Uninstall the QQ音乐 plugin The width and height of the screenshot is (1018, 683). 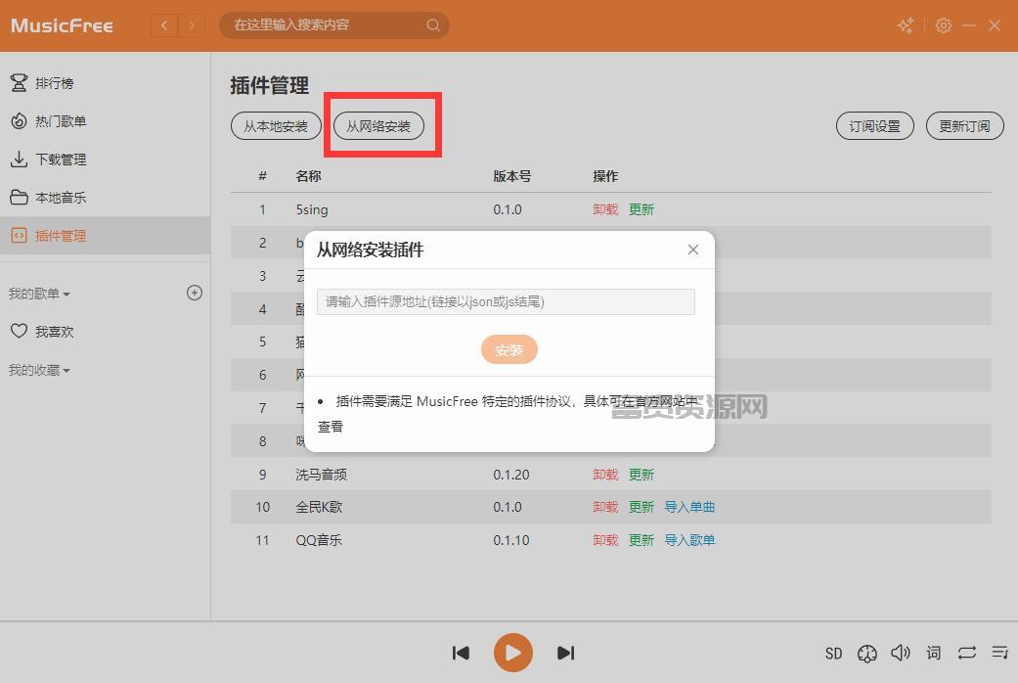click(605, 540)
